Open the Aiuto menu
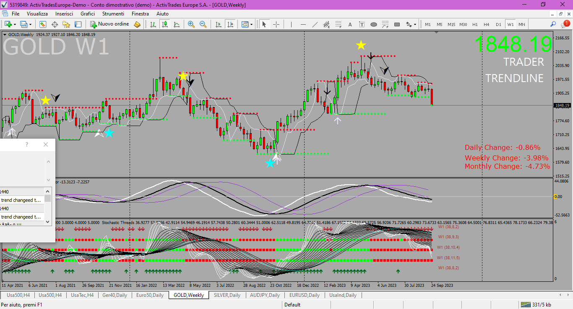The height and width of the screenshot is (309, 573). point(162,14)
